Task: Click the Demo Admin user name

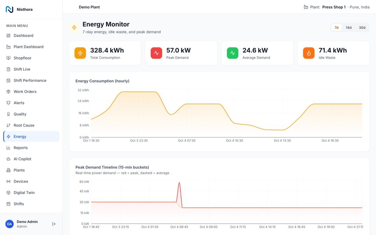Action: click(27, 222)
